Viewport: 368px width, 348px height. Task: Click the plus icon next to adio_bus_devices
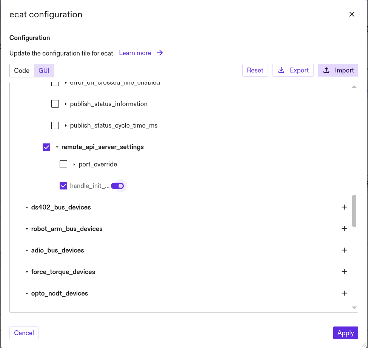tap(344, 250)
